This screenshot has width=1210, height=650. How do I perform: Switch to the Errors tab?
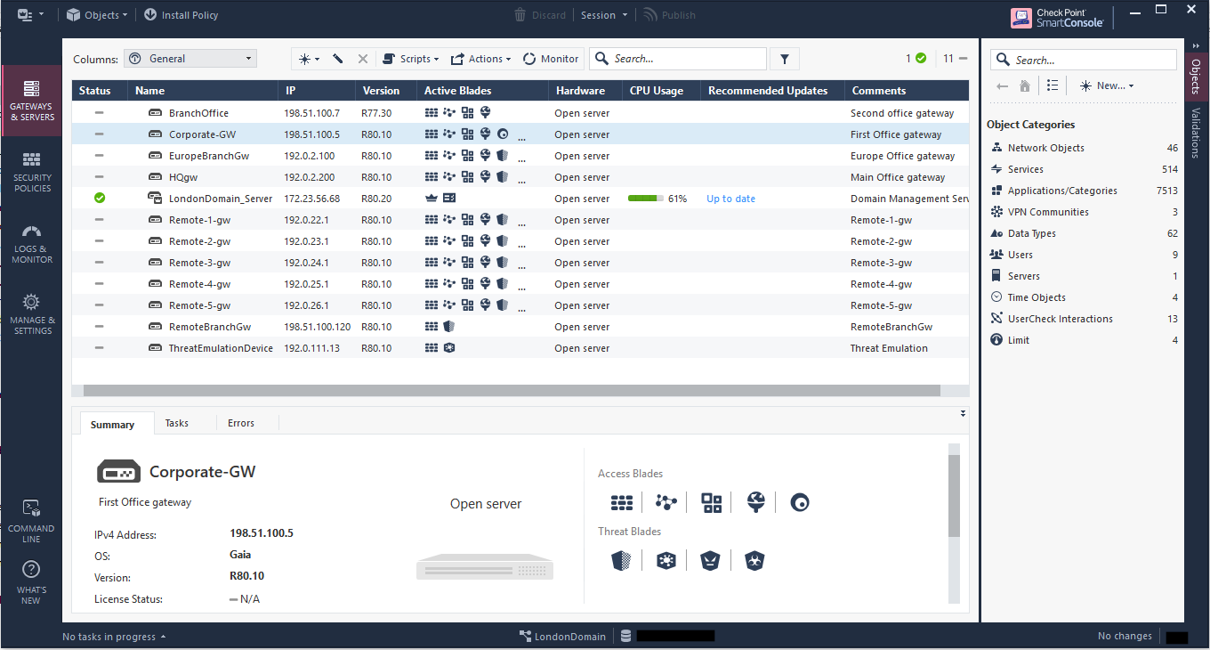(241, 423)
